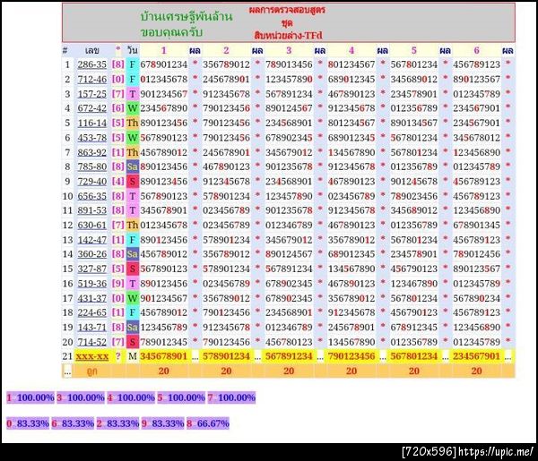The image size is (538, 461).
Task: Click the title text บ้านเศรษฐีพันล้าน
Action: pyautogui.click(x=187, y=16)
